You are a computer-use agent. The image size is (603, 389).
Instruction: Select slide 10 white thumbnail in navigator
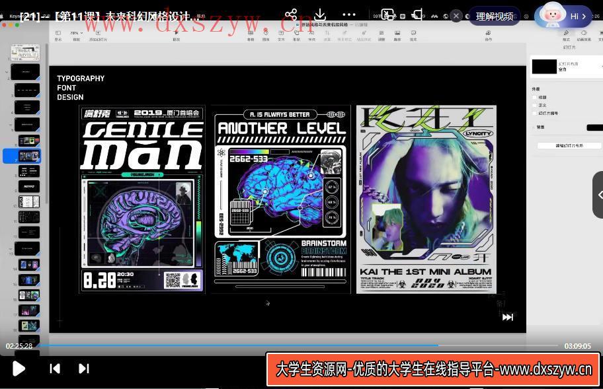click(29, 201)
